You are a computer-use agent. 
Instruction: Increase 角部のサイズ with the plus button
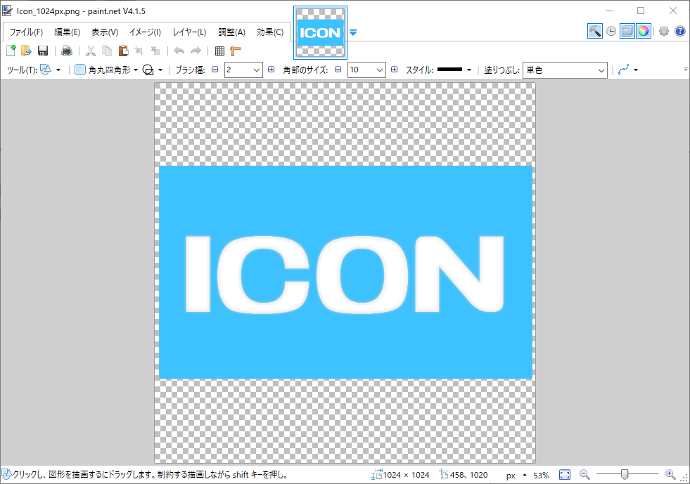pyautogui.click(x=395, y=70)
